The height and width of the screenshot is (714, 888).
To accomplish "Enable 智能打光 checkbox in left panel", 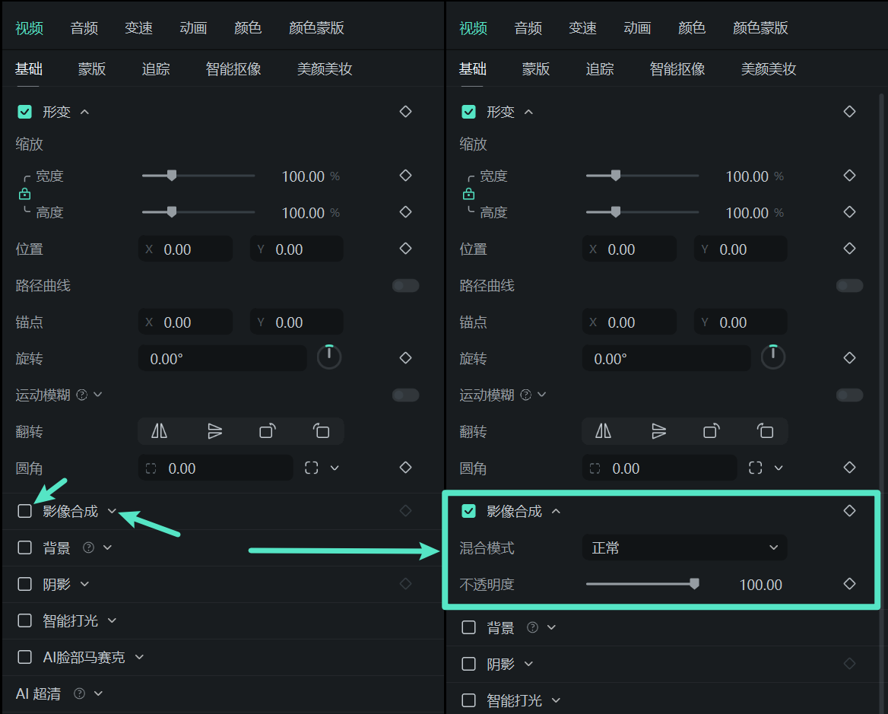I will (25, 620).
